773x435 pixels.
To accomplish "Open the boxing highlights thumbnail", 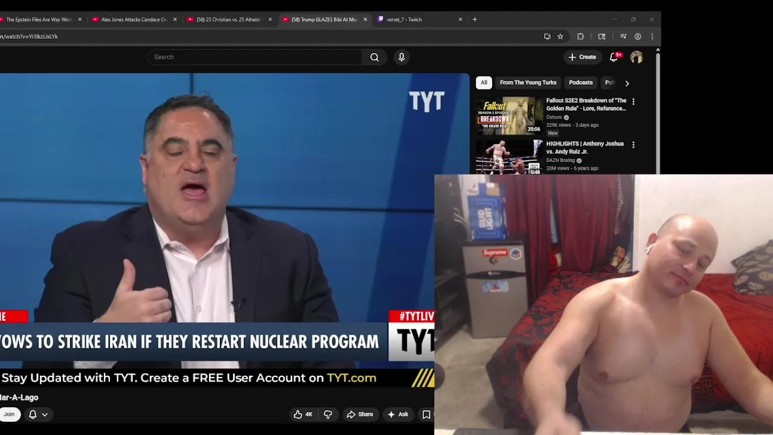I will [x=510, y=157].
